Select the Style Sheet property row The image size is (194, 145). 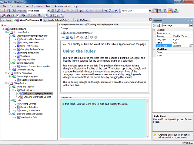pos(174,46)
